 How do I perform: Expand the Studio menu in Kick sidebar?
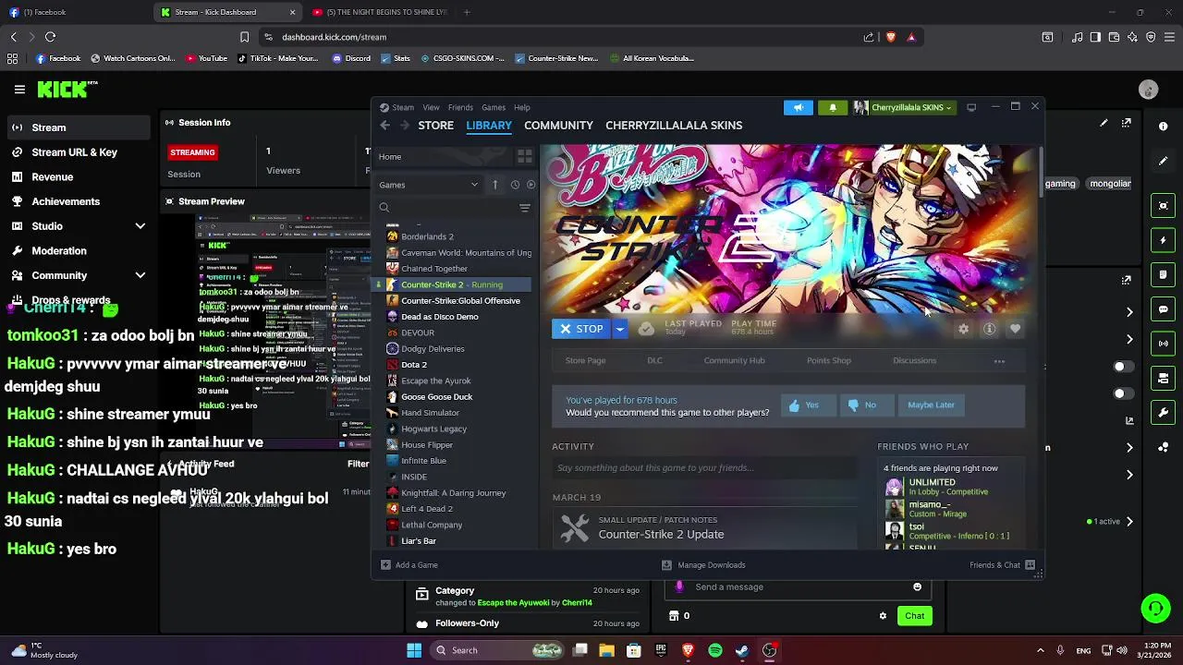(140, 226)
